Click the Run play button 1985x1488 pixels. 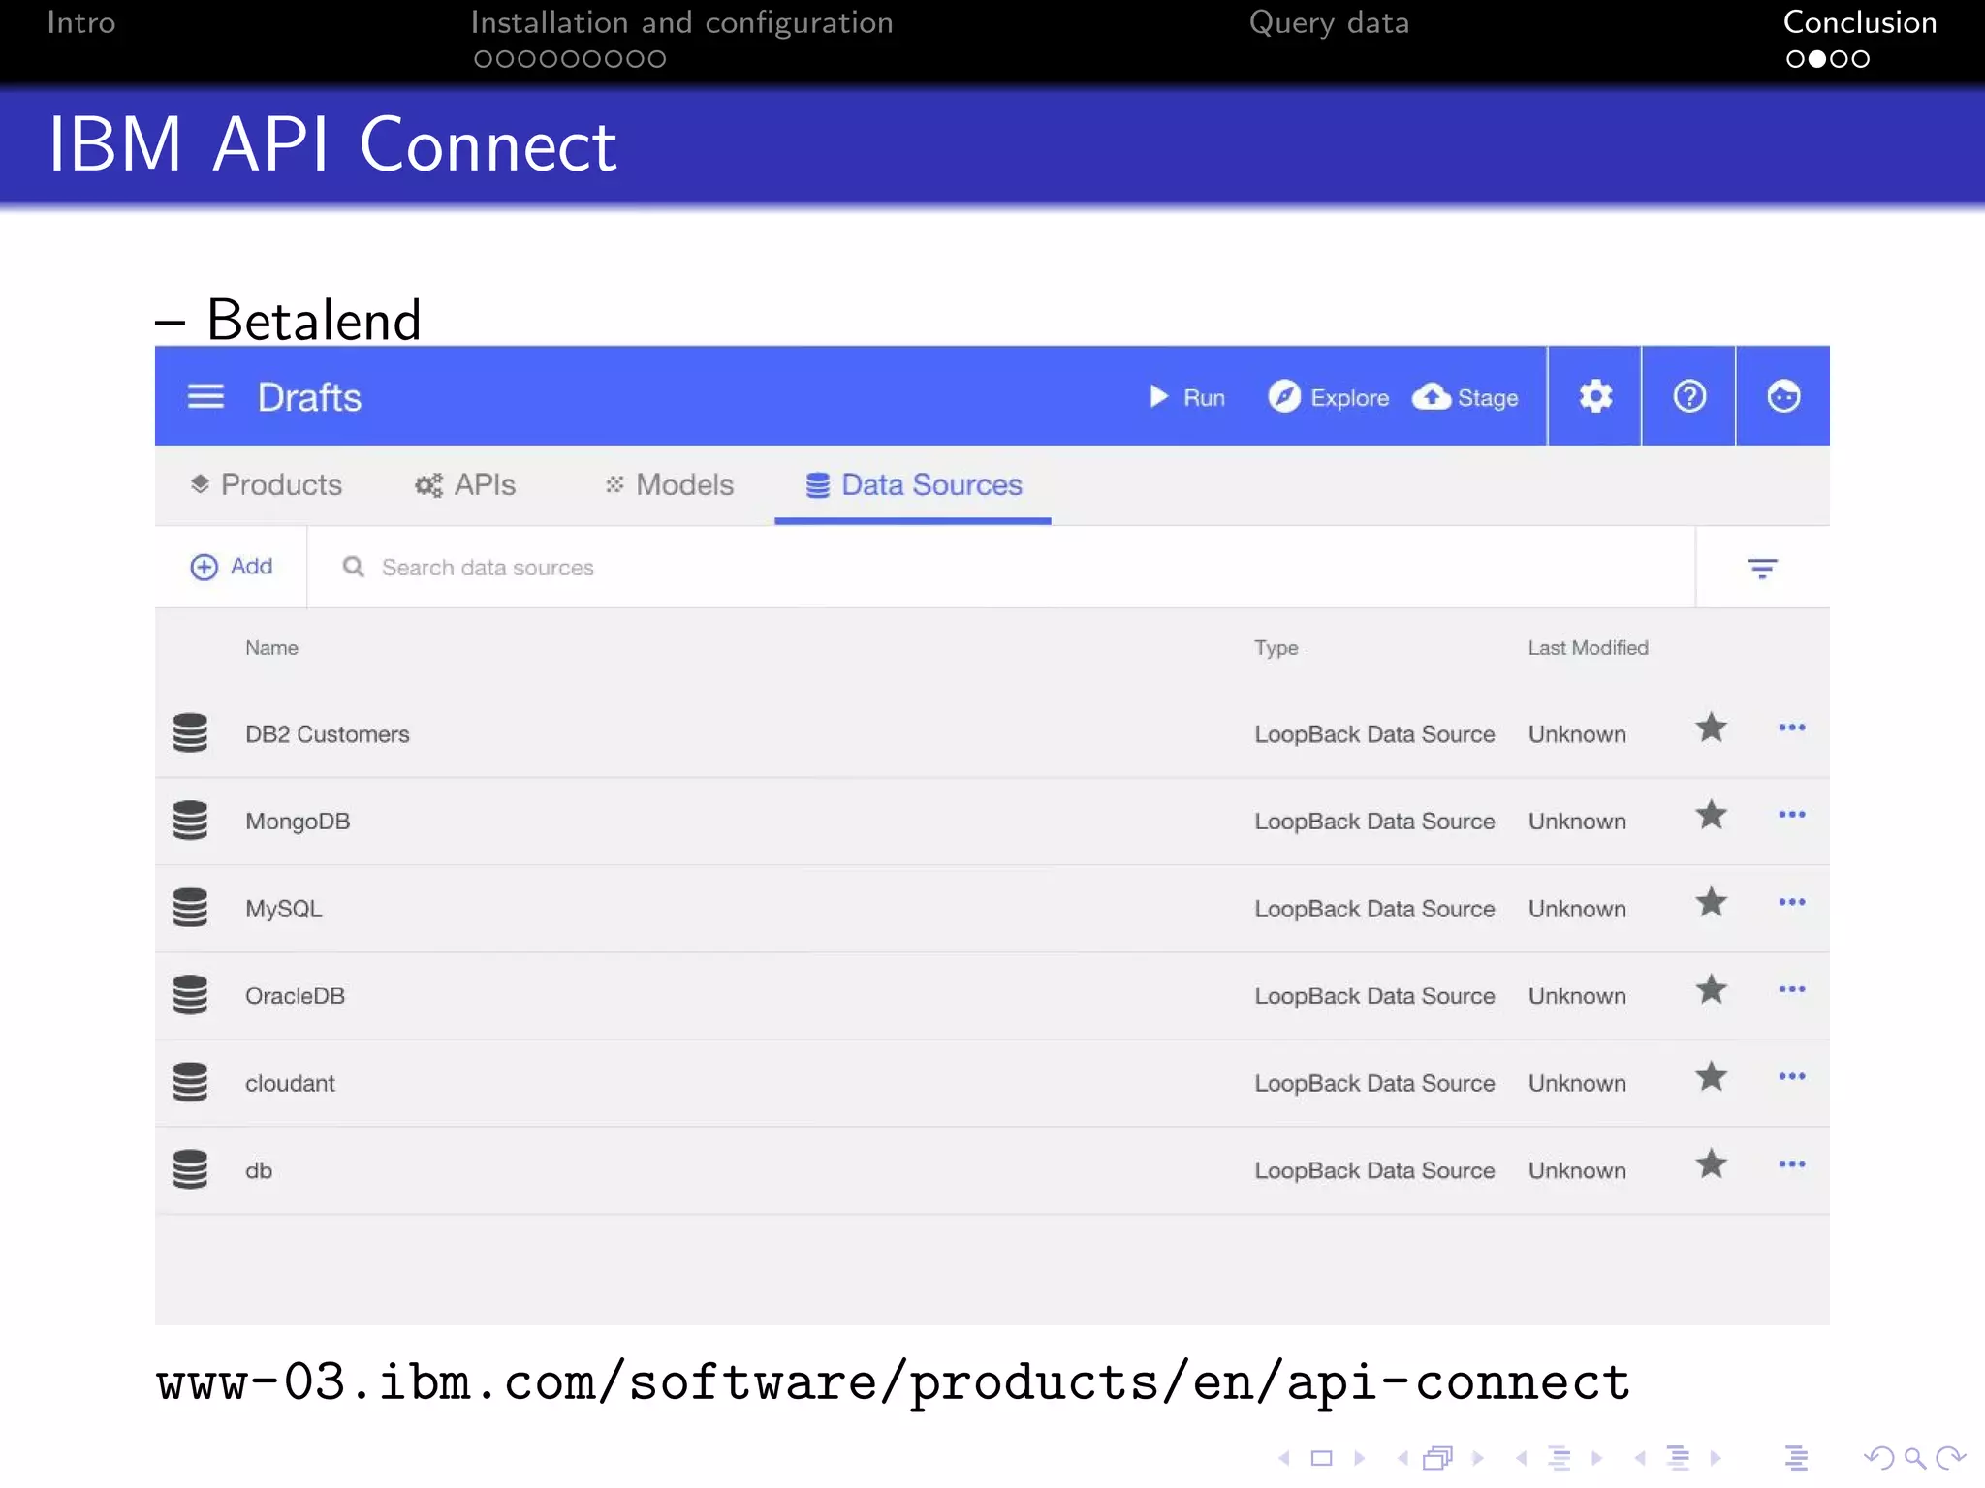[x=1186, y=397]
